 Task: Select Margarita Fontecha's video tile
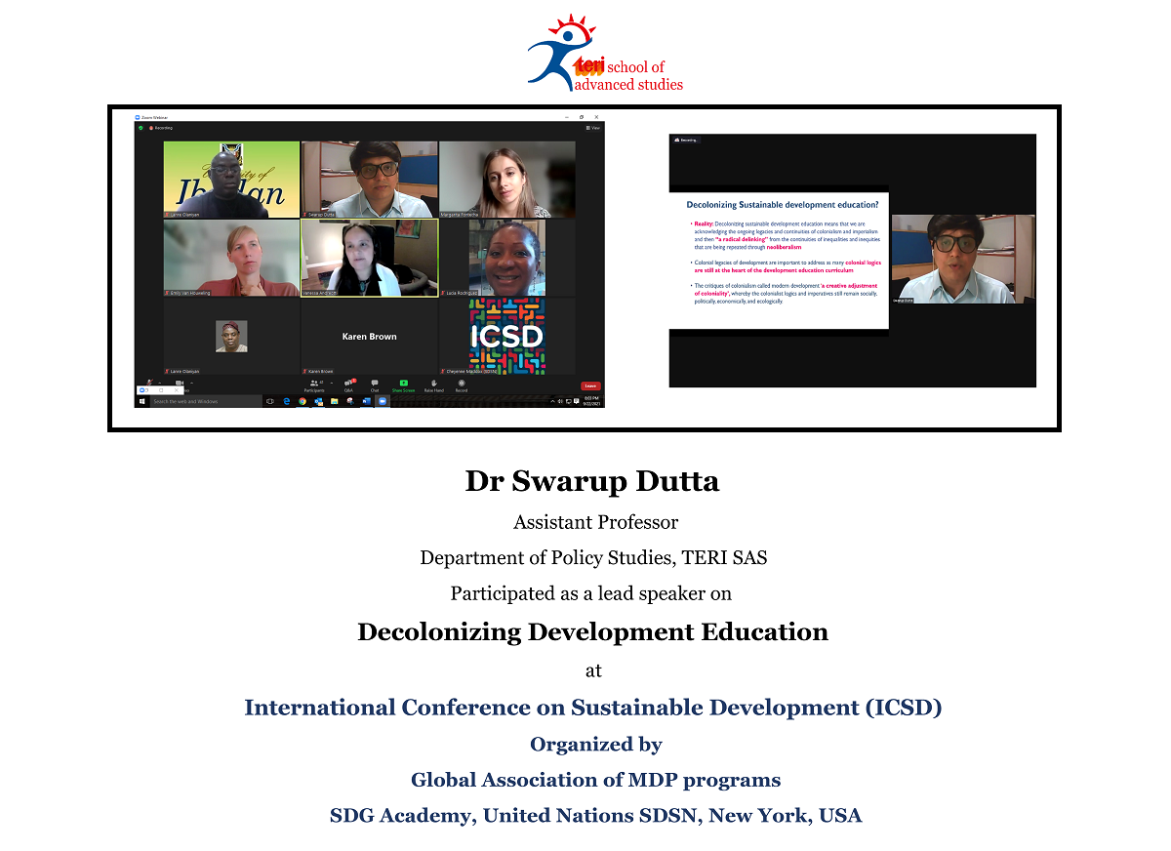[506, 180]
